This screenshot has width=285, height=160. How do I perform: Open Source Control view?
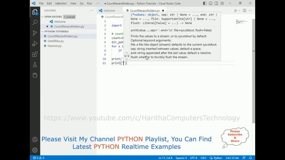tap(35, 33)
